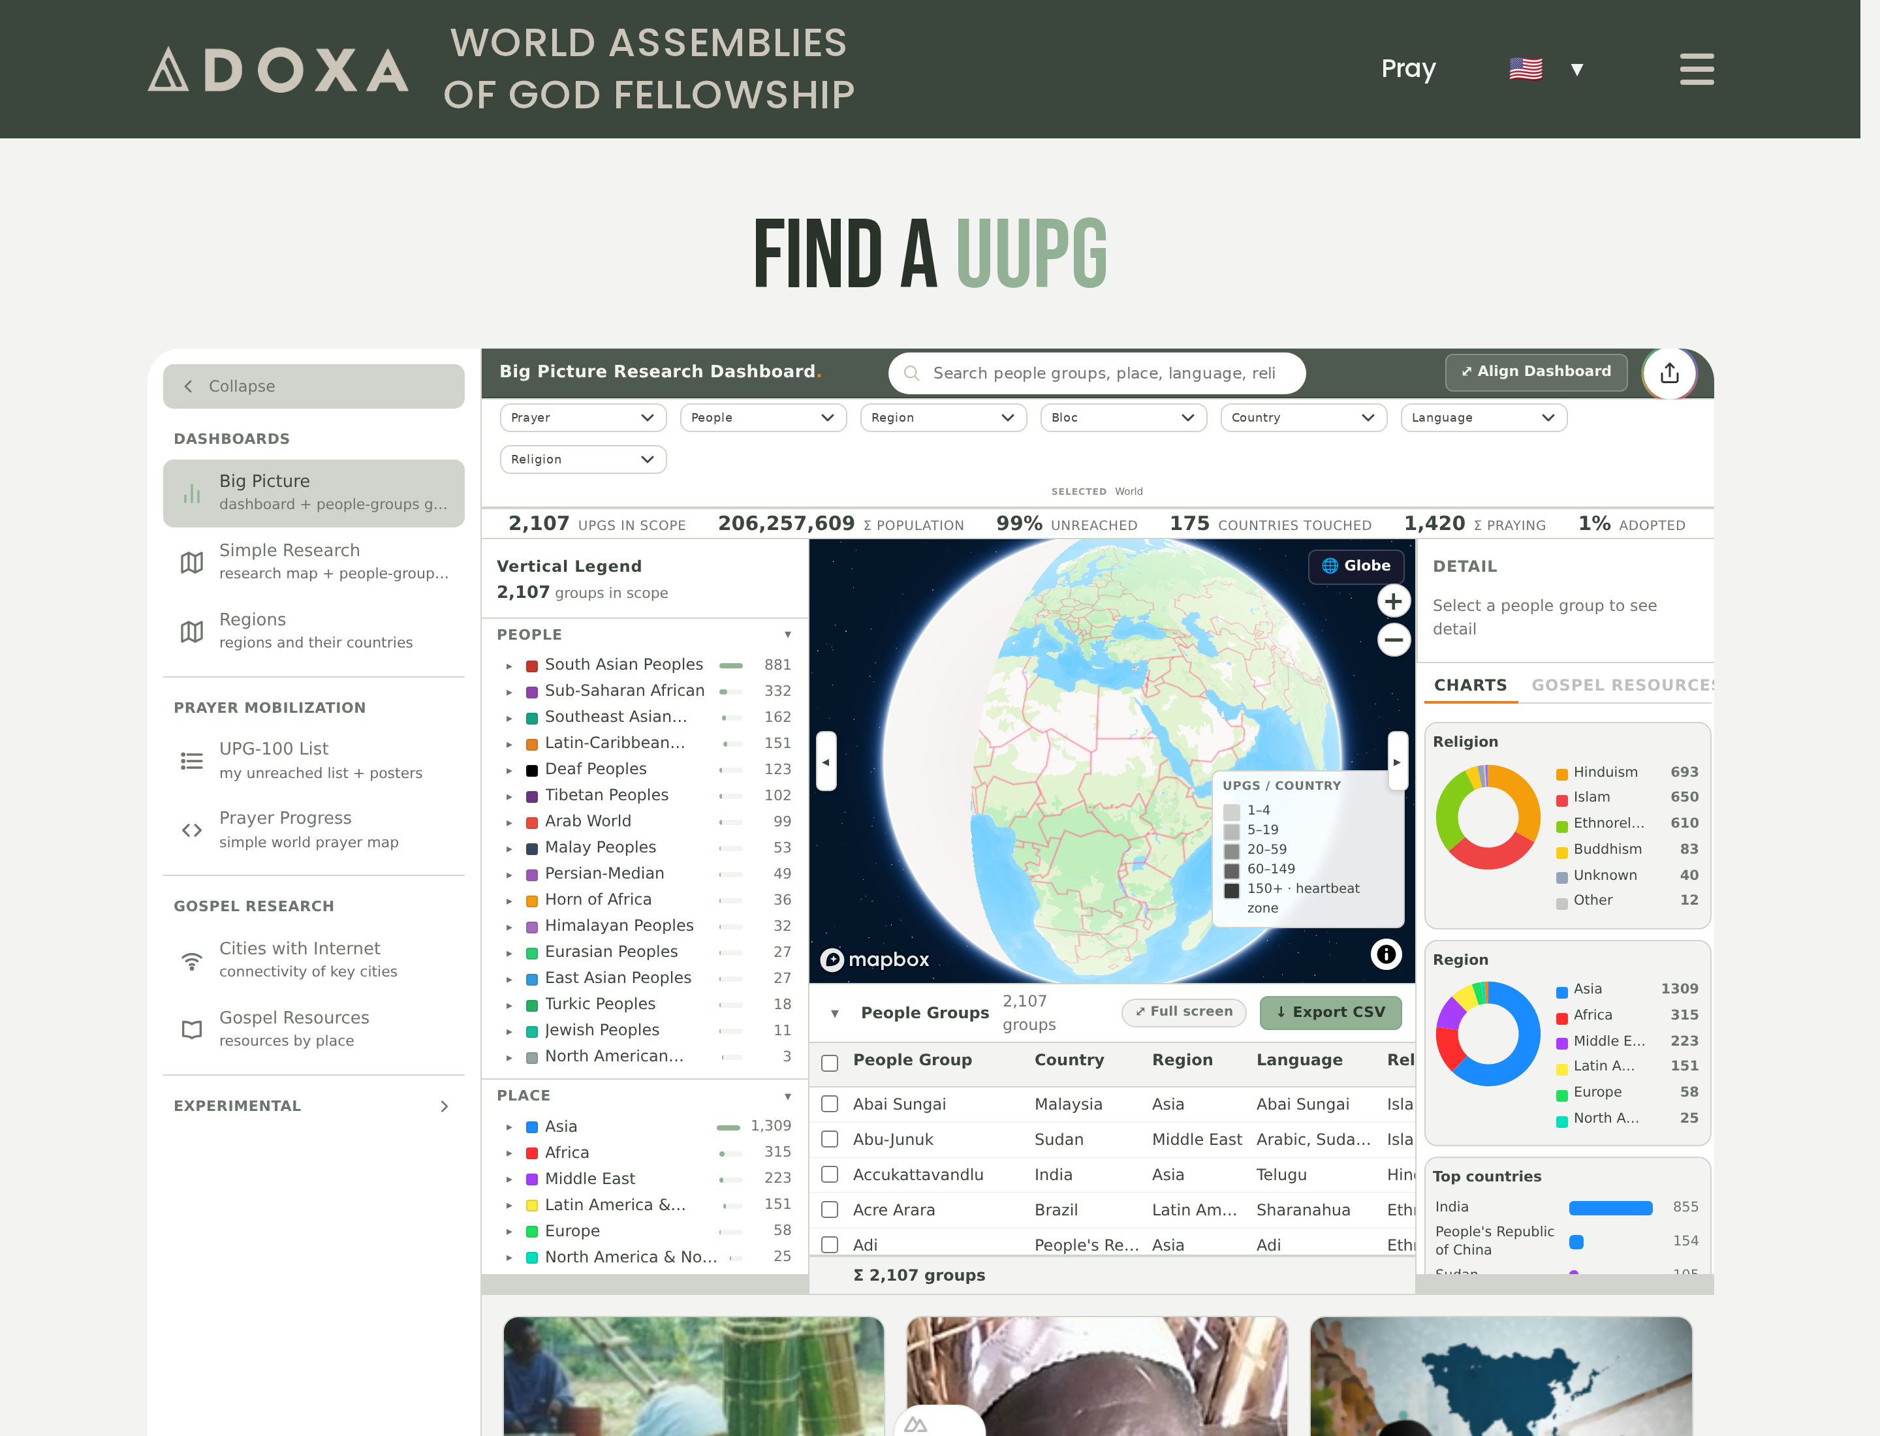Click the search magnifier icon
This screenshot has height=1436, width=1880.
tap(911, 373)
